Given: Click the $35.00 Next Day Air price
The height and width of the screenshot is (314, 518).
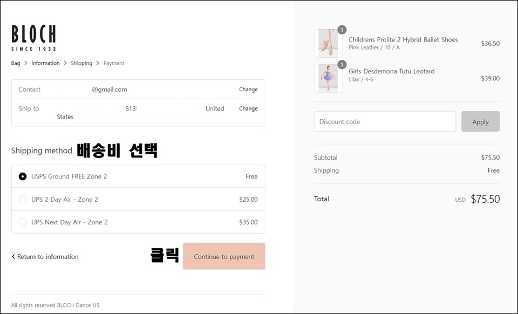Looking at the screenshot, I should (248, 222).
